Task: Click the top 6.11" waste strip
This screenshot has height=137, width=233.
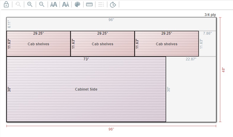Action: point(111,24)
